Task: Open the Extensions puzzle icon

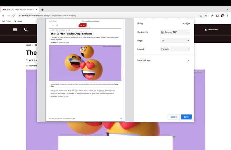Action: click(x=212, y=16)
